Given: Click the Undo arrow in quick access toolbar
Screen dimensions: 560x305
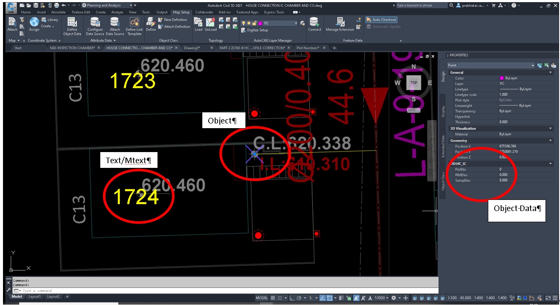Looking at the screenshot, I should [x=63, y=5].
